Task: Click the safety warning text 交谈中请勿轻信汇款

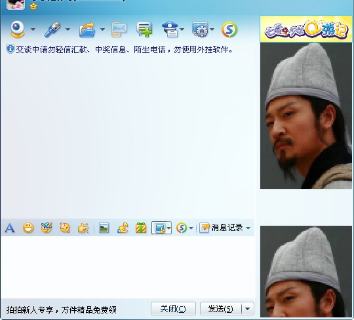Action: [124, 50]
